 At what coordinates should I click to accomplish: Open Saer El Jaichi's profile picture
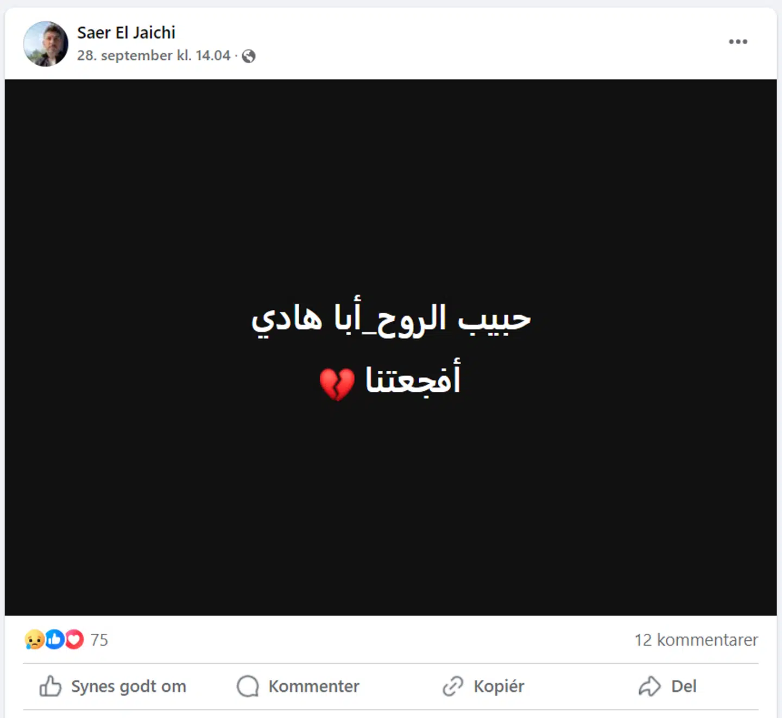pyautogui.click(x=46, y=43)
